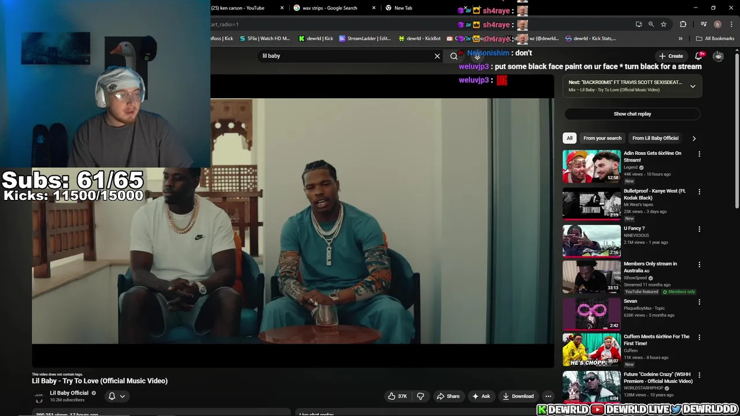740x416 pixels.
Task: Click the install app icon in address bar
Action: pyautogui.click(x=638, y=24)
